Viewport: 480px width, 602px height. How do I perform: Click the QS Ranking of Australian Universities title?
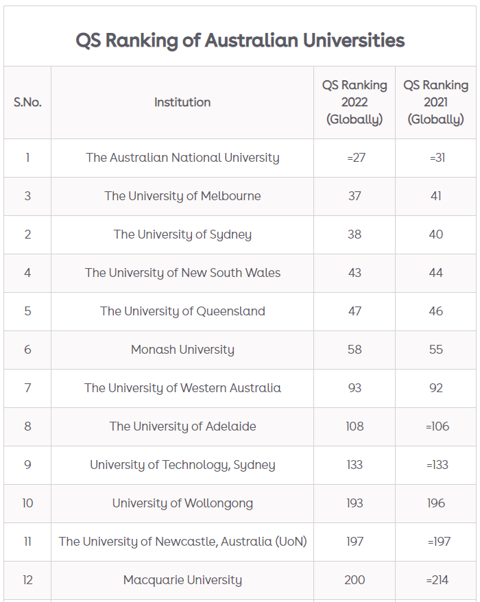coord(240,40)
